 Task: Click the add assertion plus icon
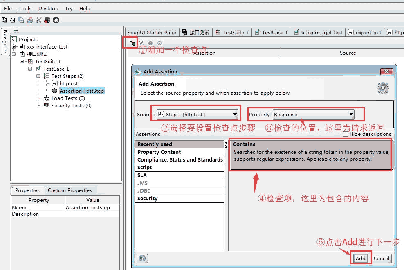click(132, 42)
